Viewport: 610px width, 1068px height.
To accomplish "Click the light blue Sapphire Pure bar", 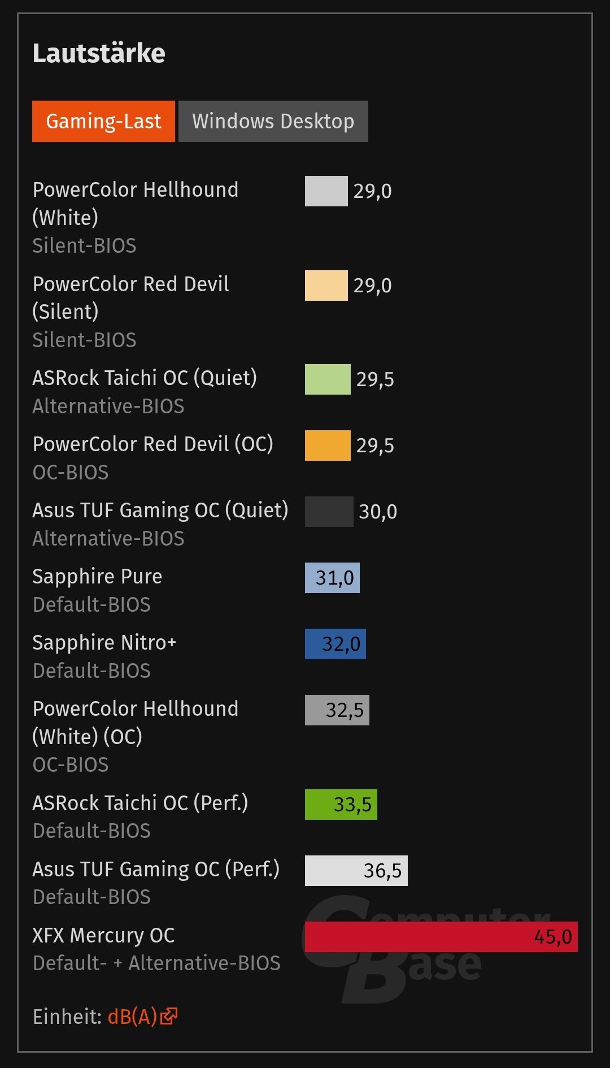I will pos(332,578).
